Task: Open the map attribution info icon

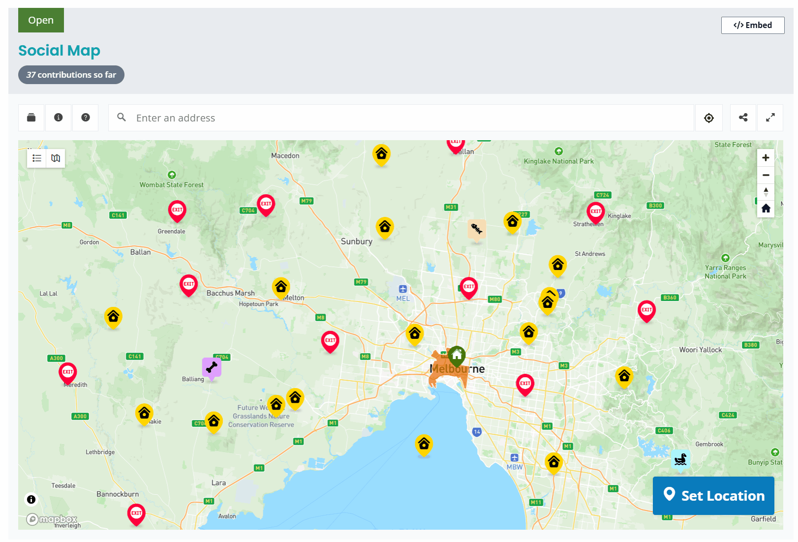Action: click(x=31, y=500)
